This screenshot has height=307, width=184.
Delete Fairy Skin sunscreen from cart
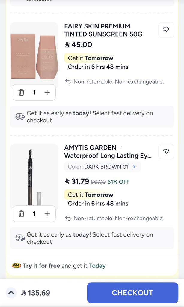click(x=21, y=92)
